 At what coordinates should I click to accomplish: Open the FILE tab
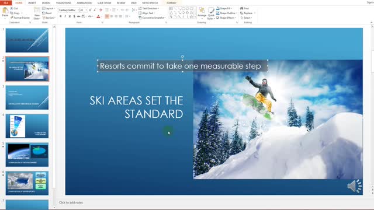(x=6, y=2)
